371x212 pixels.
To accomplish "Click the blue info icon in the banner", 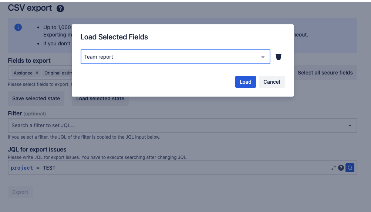I will point(18,27).
